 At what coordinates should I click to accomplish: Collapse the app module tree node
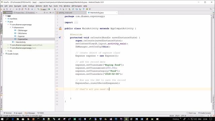click(4, 16)
